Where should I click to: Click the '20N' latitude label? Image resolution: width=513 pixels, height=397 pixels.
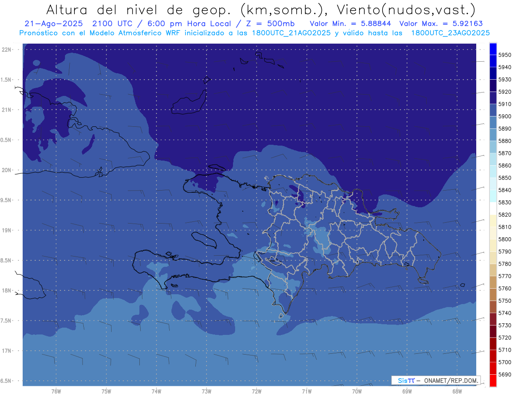click(x=7, y=170)
